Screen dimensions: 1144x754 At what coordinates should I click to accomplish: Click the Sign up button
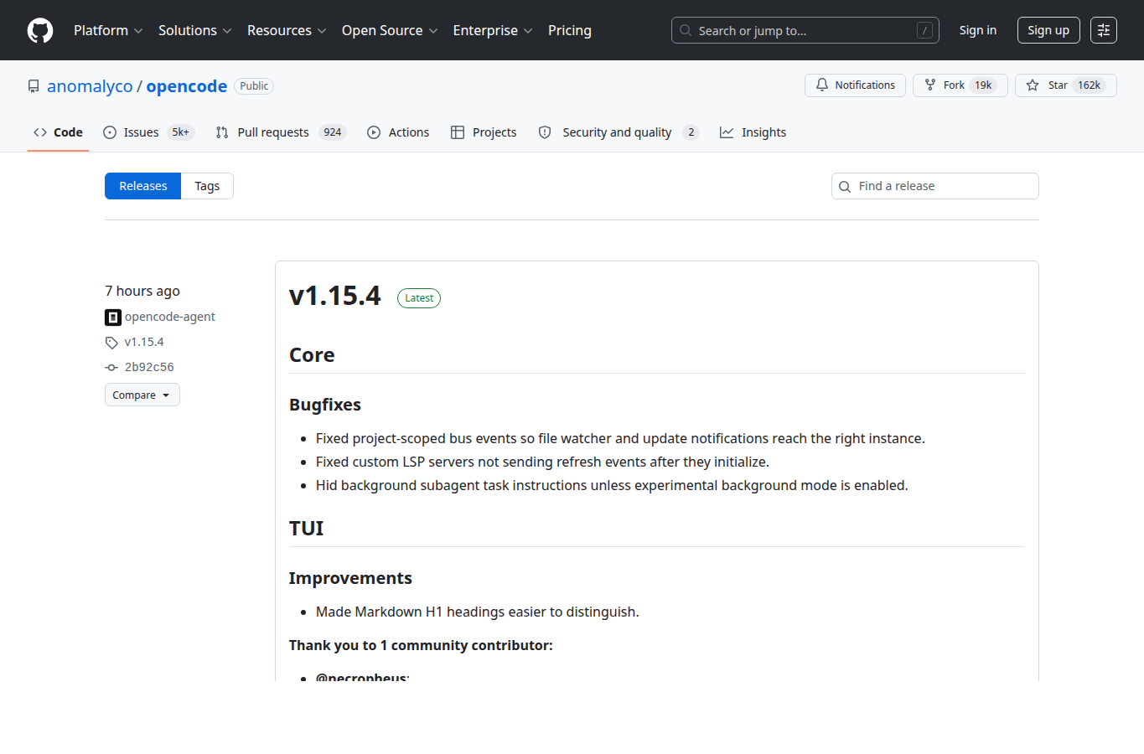[1048, 30]
